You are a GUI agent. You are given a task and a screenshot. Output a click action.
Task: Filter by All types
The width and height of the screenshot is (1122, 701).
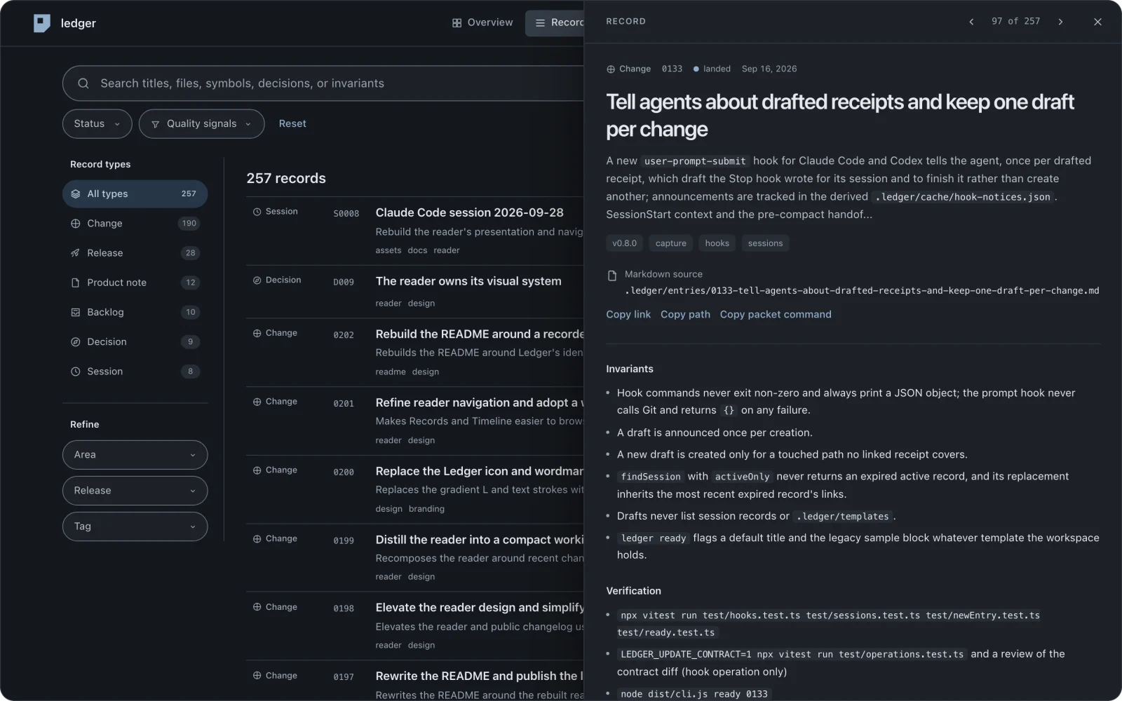point(135,193)
